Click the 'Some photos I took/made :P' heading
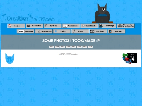This screenshot has width=142, height=106. pyautogui.click(x=71, y=41)
